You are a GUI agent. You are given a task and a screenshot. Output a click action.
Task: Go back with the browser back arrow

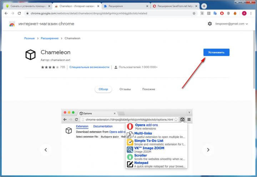6,14
